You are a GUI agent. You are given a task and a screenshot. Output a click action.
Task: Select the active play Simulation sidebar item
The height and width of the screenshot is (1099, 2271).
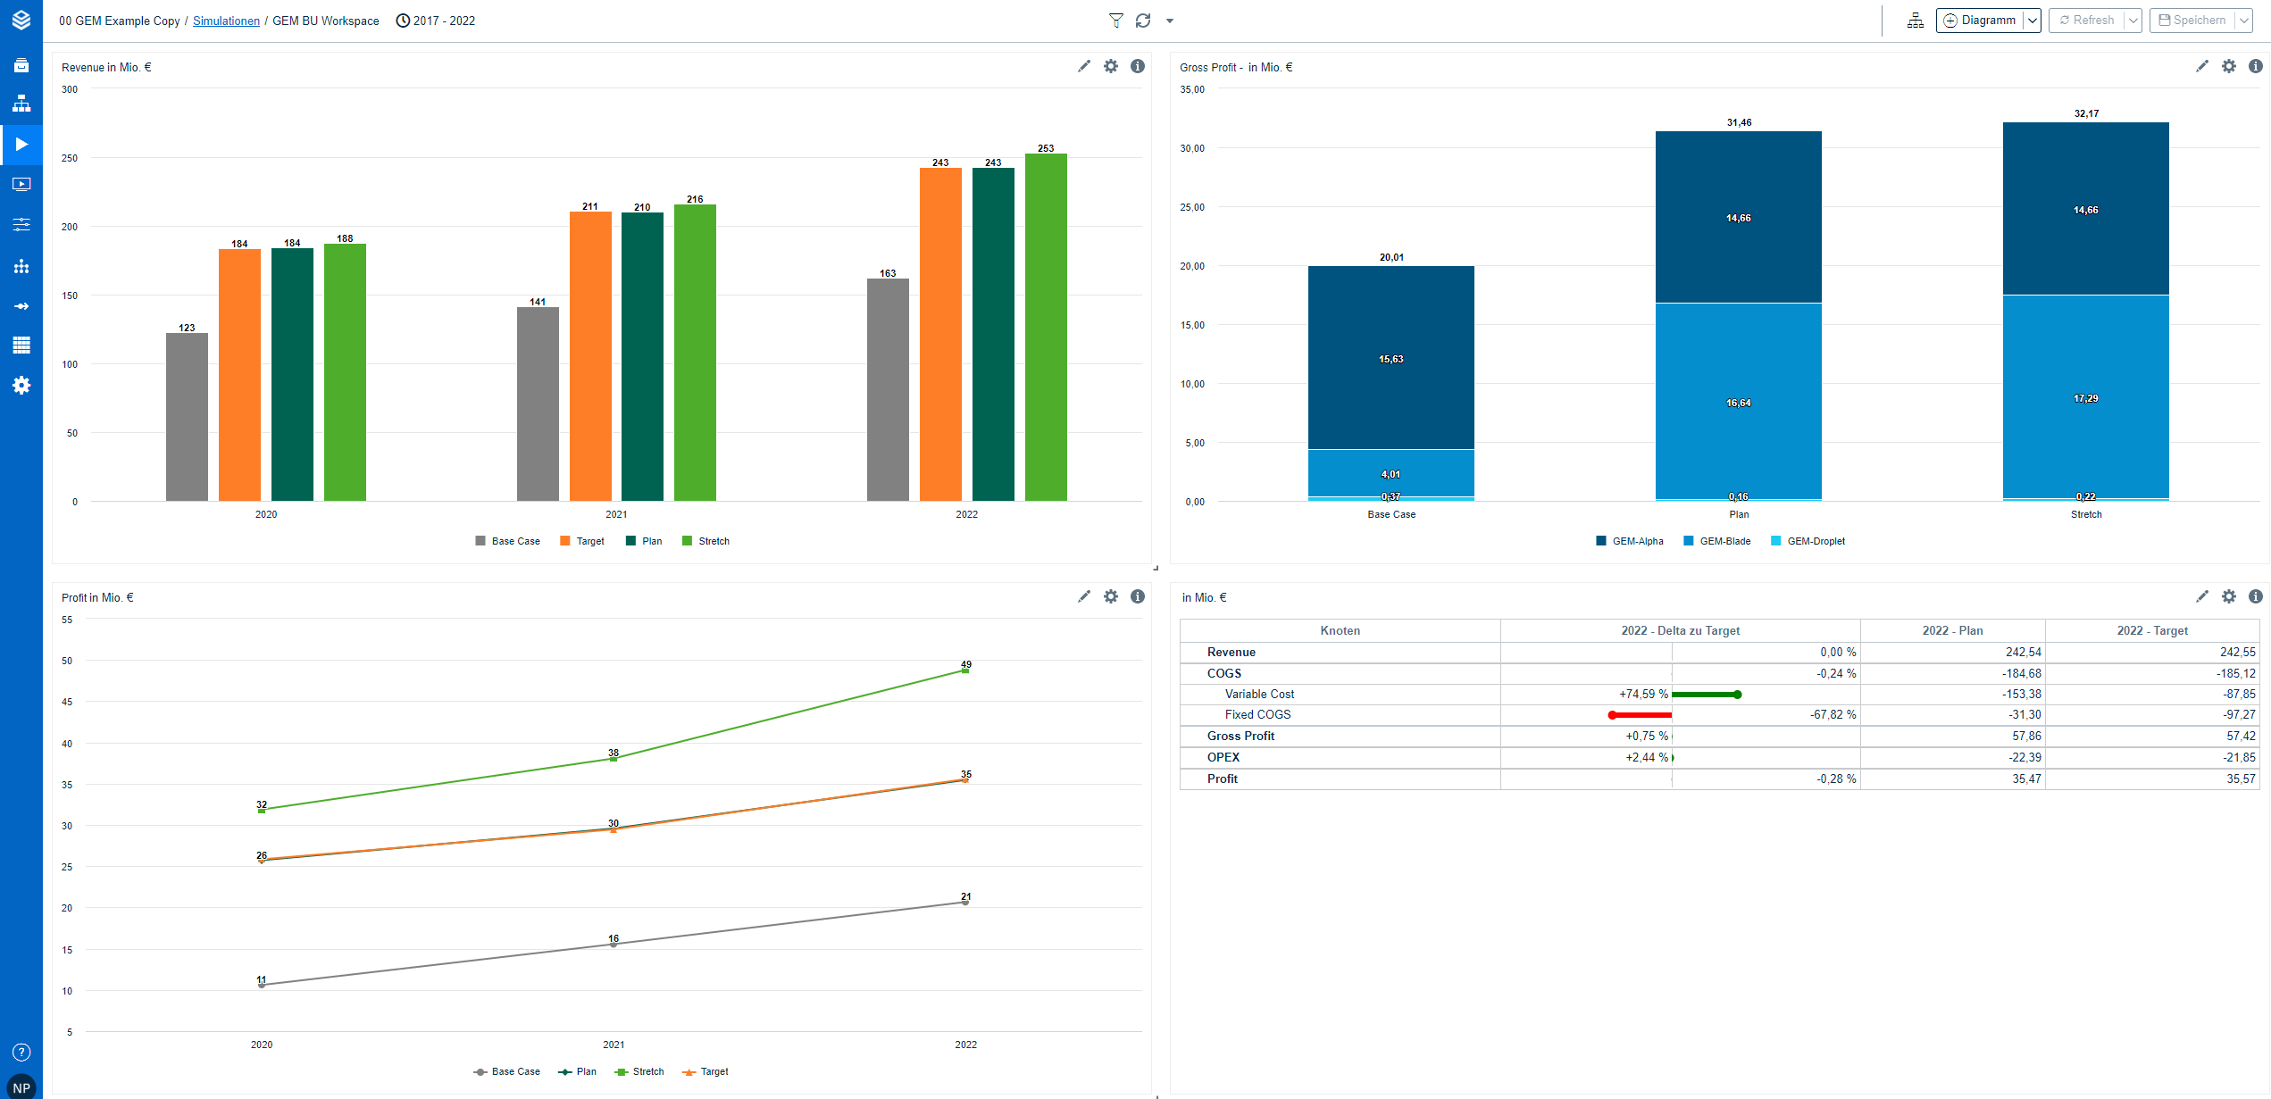coord(21,145)
